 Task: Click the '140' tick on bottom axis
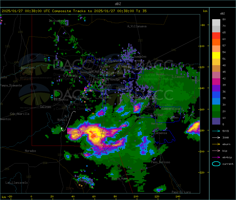click(178, 196)
